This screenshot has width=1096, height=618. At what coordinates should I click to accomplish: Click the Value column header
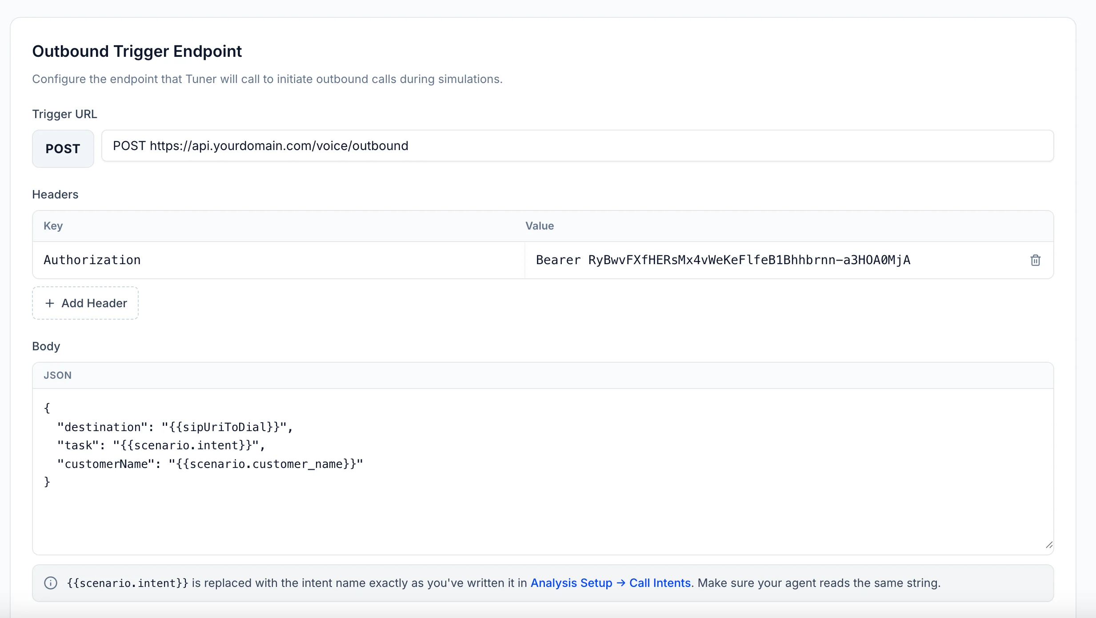coord(540,226)
